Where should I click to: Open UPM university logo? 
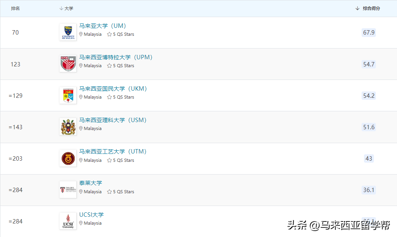point(68,64)
